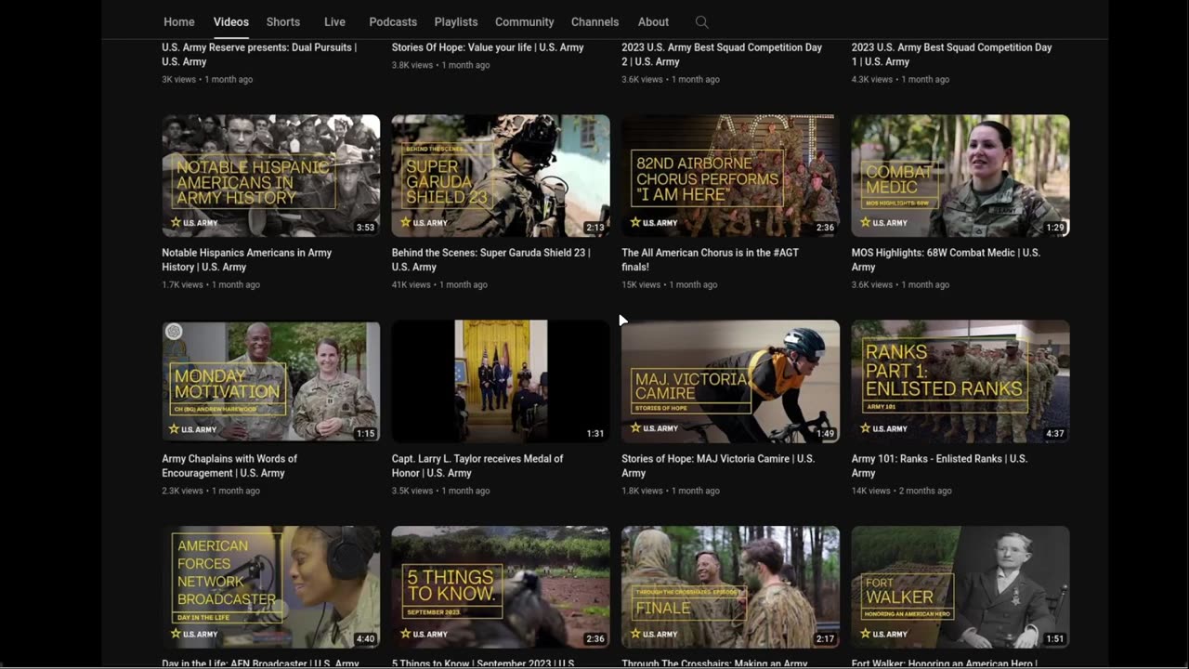Open the Playlists tab
The height and width of the screenshot is (669, 1189).
point(456,22)
